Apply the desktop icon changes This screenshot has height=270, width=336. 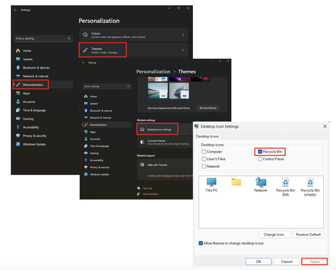pos(314,261)
